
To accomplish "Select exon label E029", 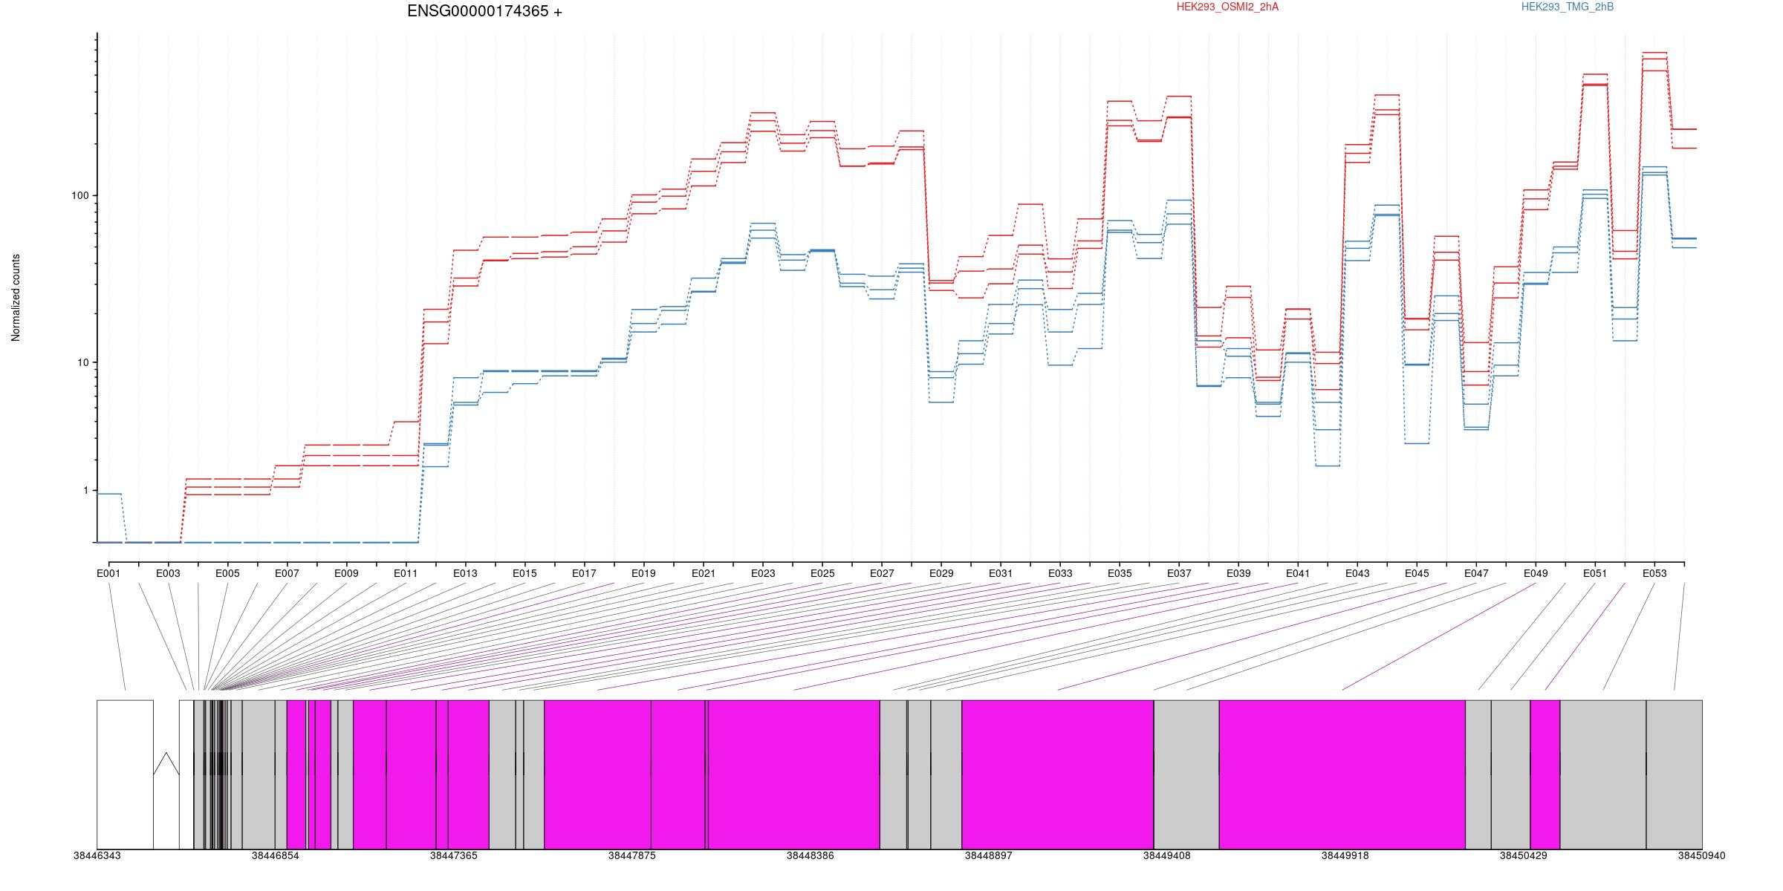I will tap(941, 574).
